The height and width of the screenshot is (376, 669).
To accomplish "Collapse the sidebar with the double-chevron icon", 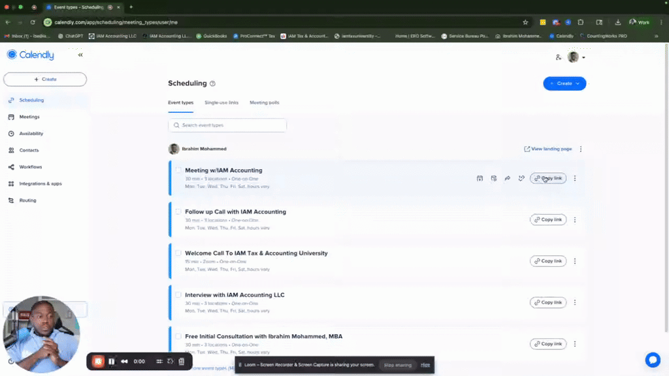I will tap(80, 55).
